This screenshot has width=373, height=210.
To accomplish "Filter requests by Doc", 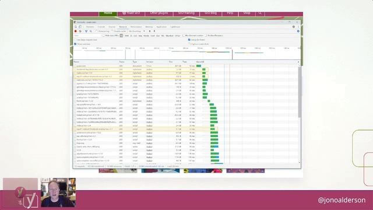I will [158, 36].
